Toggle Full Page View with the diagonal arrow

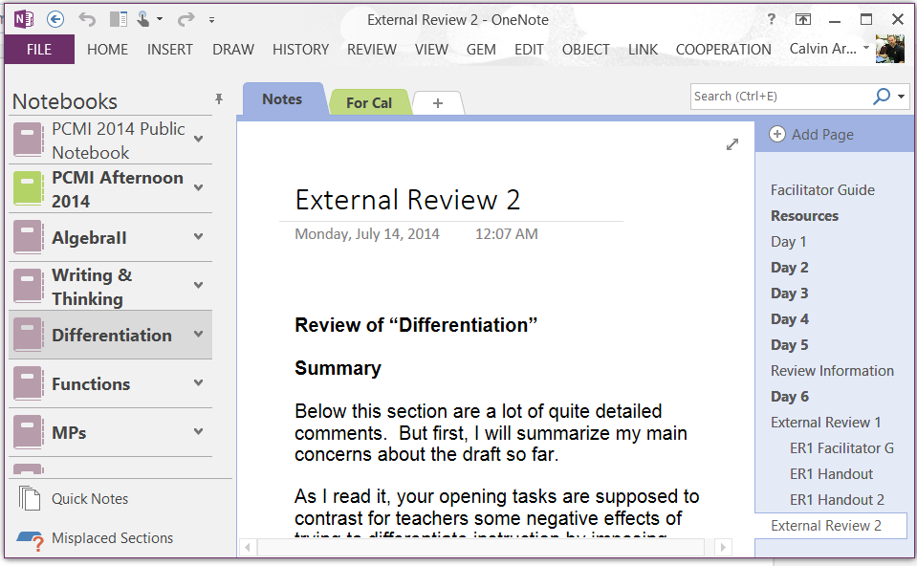[732, 144]
